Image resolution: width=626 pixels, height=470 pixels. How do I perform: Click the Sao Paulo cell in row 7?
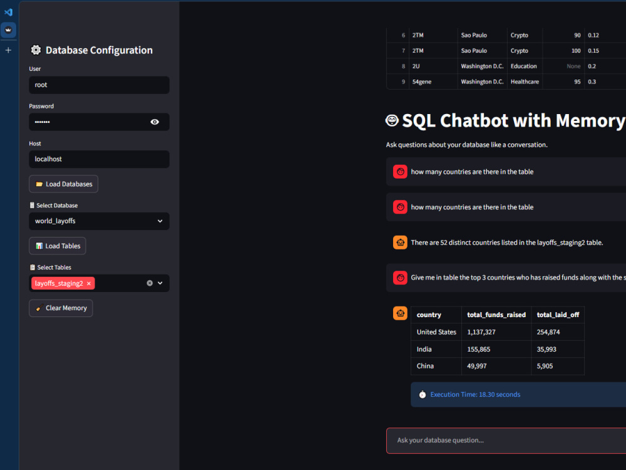482,51
